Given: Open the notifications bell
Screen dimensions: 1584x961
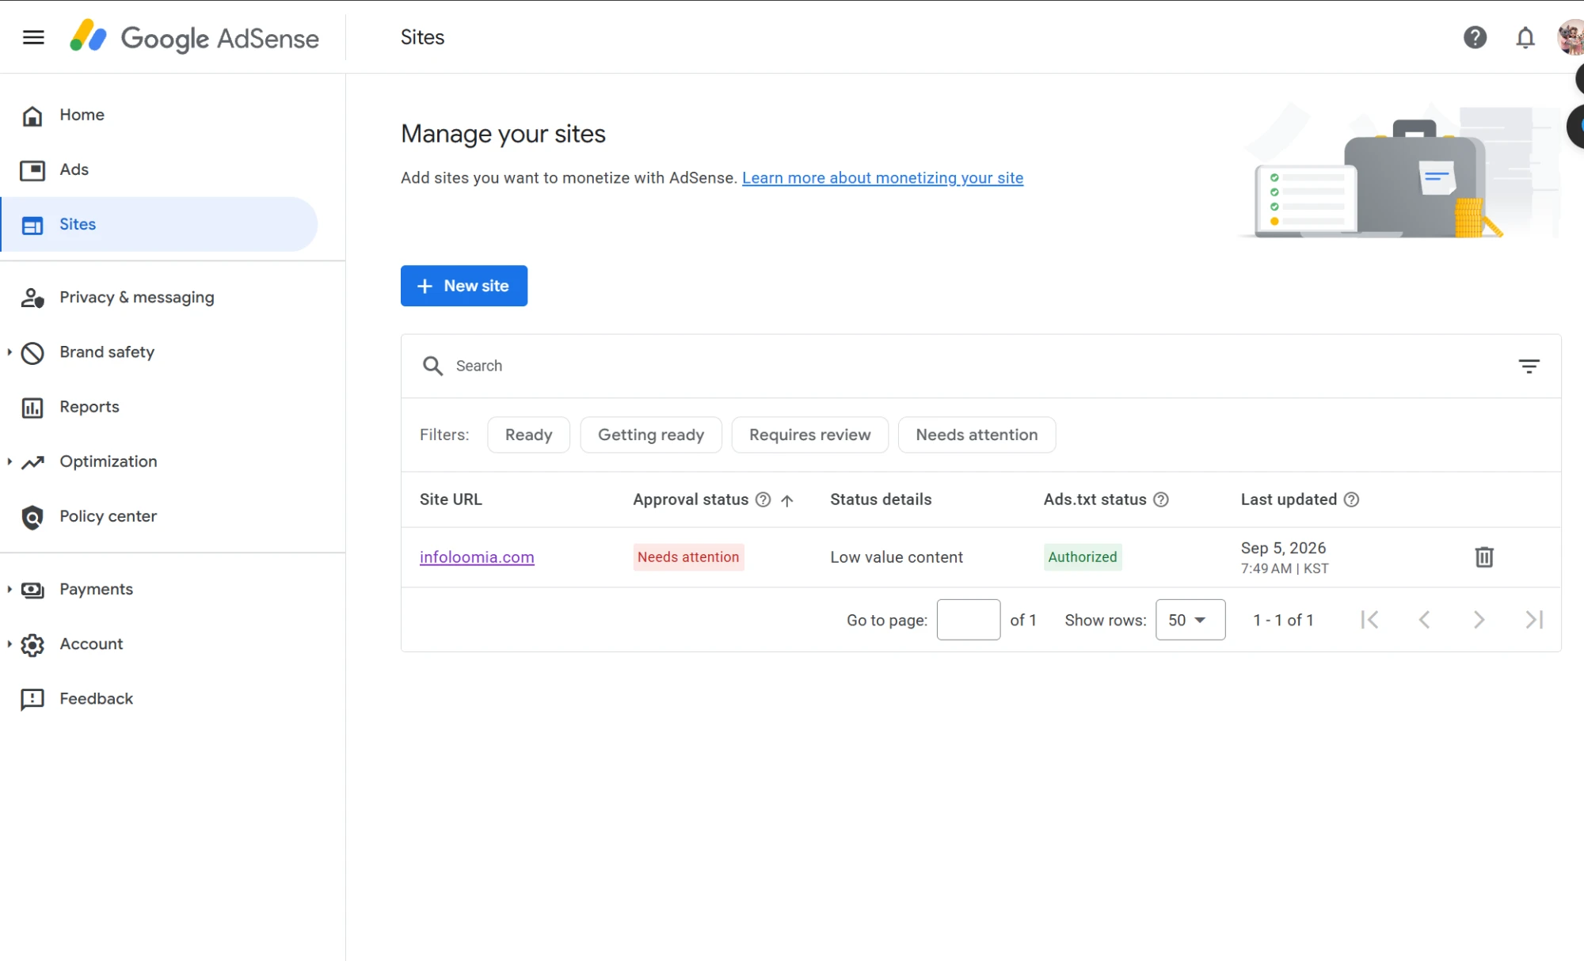Looking at the screenshot, I should pos(1525,37).
